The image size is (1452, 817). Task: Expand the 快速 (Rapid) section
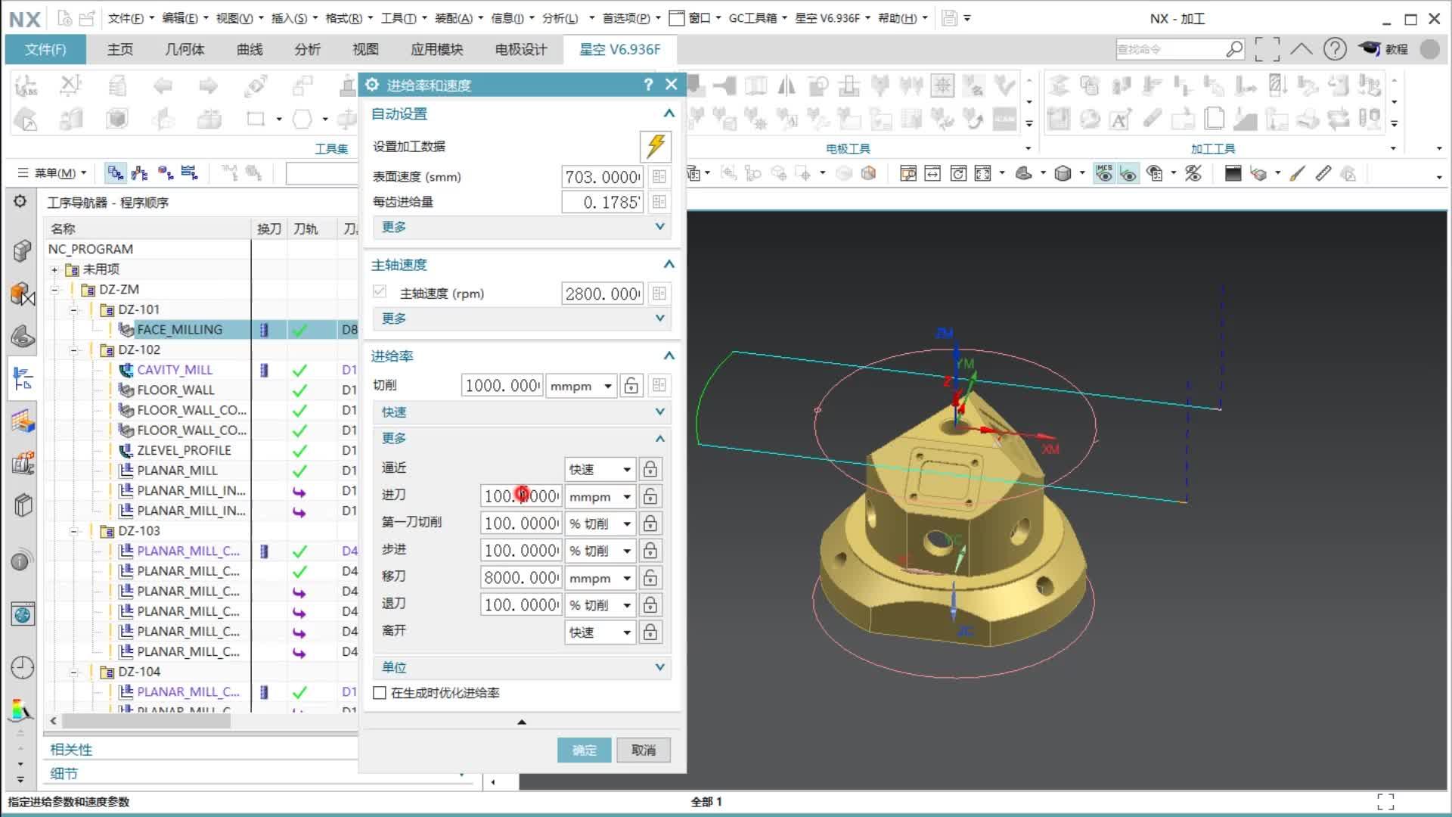[522, 412]
